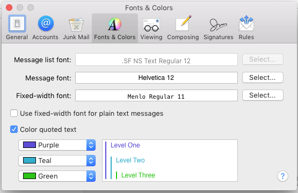This screenshot has width=298, height=193.
Task: Open the Accounts preferences pane
Action: (x=45, y=28)
